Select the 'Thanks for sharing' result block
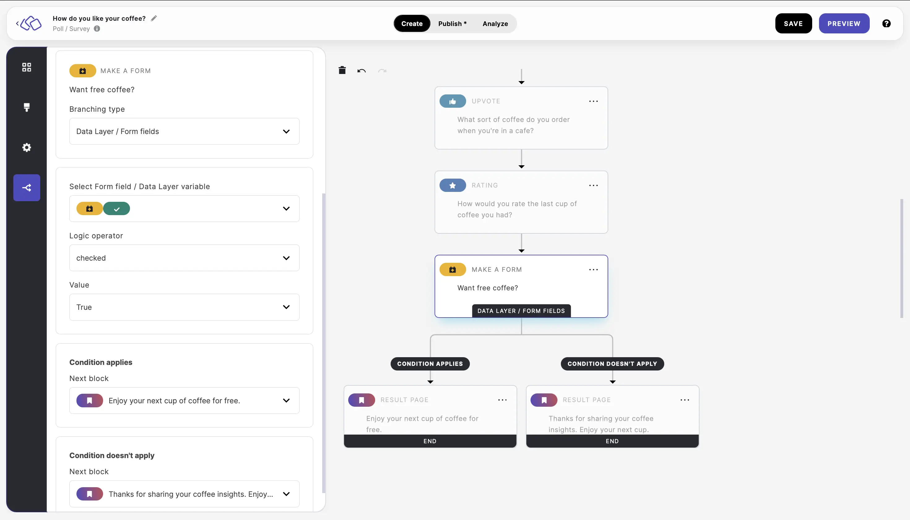Viewport: 910px width, 520px height. click(612, 416)
